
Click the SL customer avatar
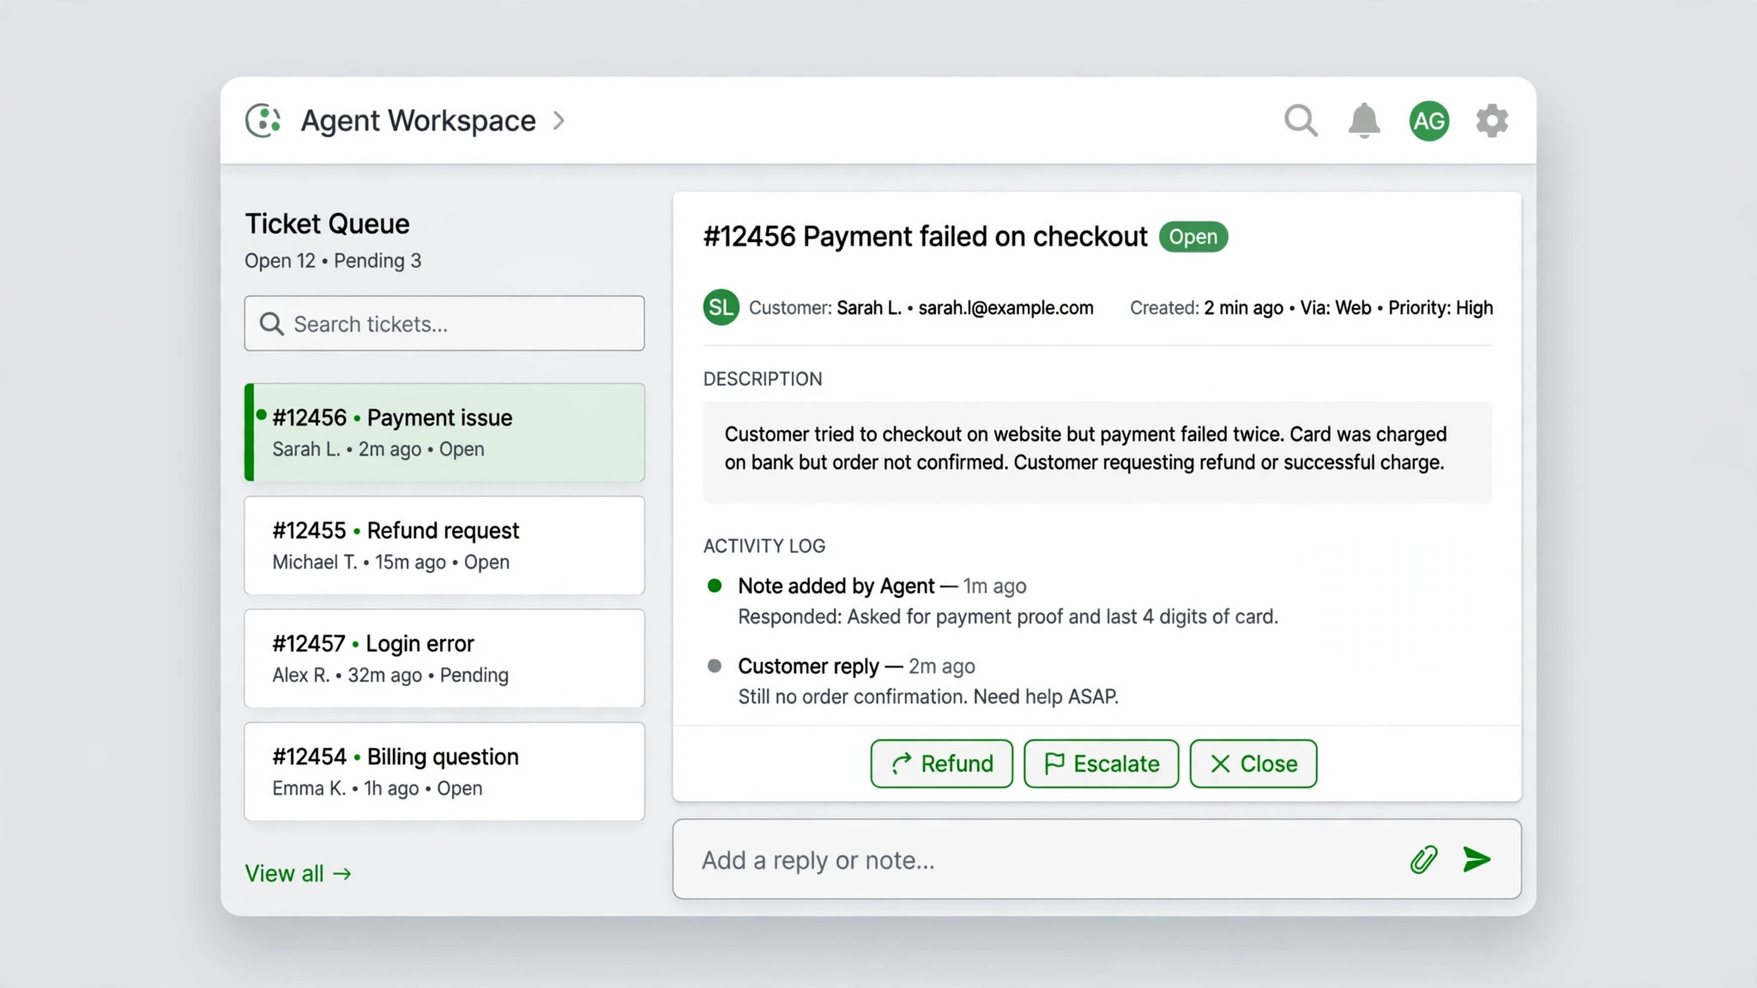(722, 307)
